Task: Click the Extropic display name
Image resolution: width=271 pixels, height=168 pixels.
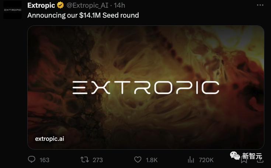Action: click(41, 6)
